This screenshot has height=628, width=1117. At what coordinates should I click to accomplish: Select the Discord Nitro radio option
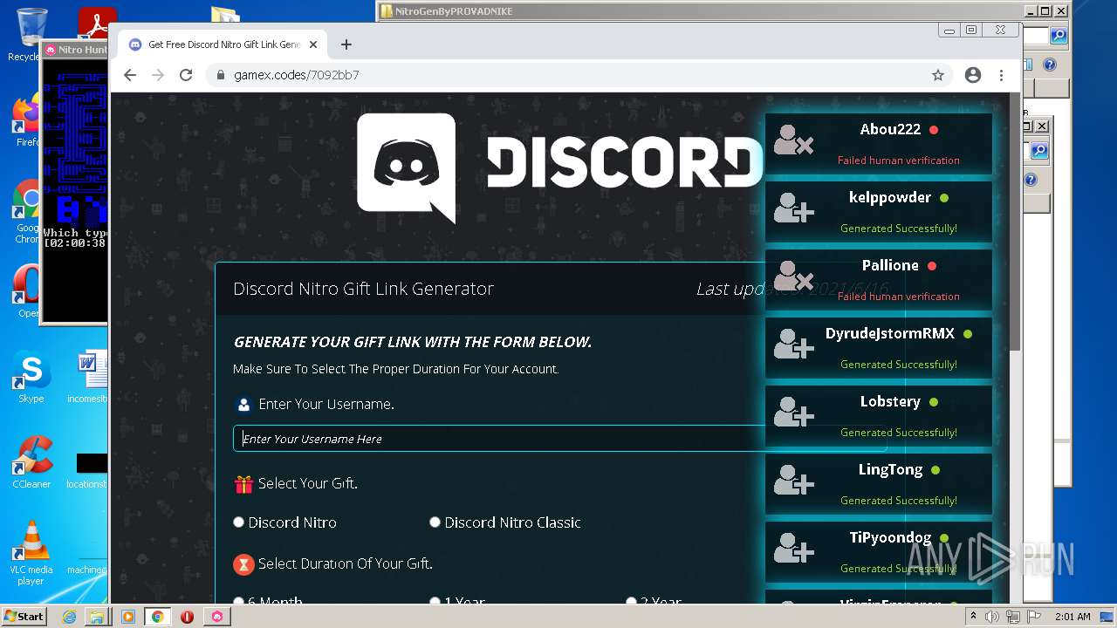click(238, 522)
